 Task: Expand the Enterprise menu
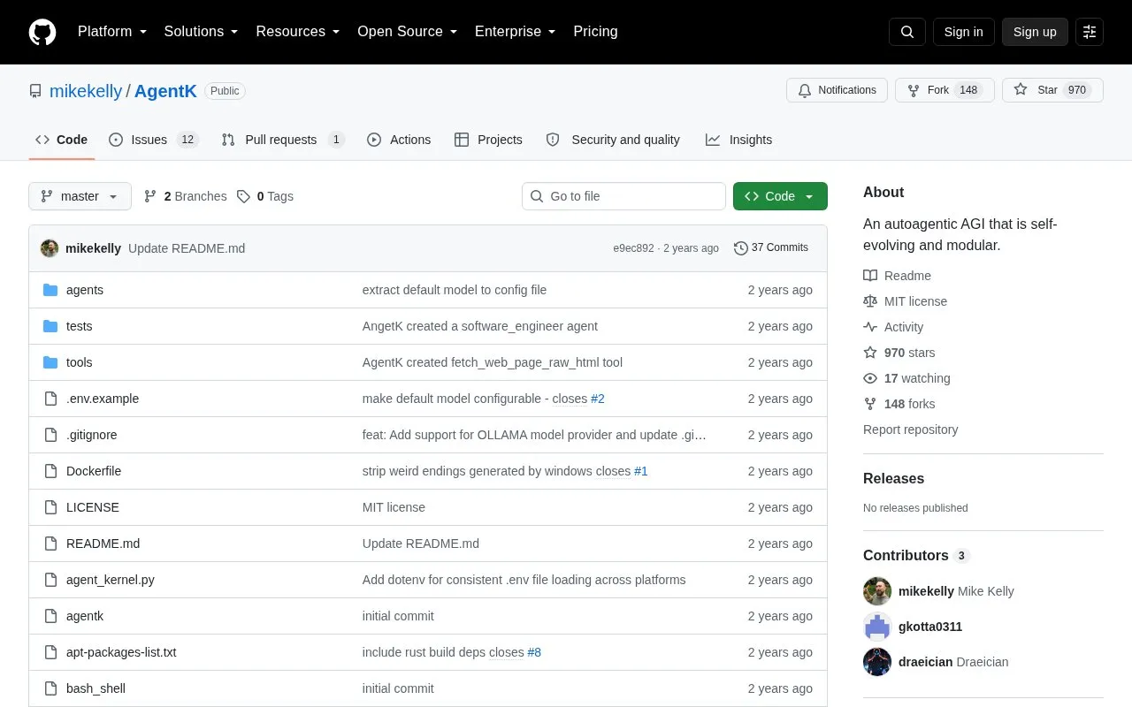(x=516, y=32)
